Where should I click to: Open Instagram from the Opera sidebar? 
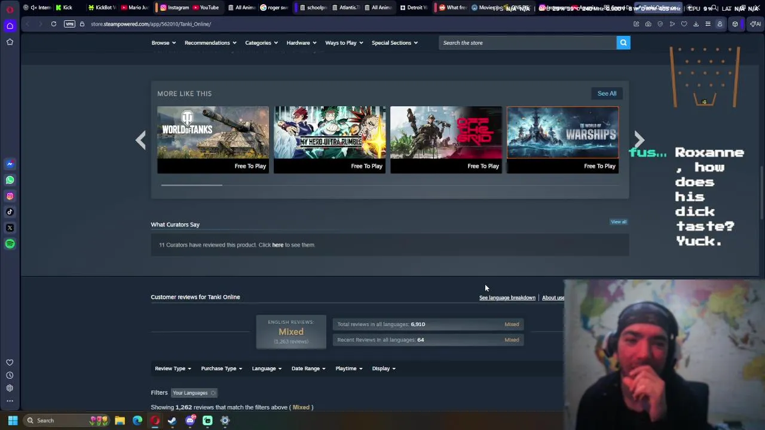[x=10, y=196]
